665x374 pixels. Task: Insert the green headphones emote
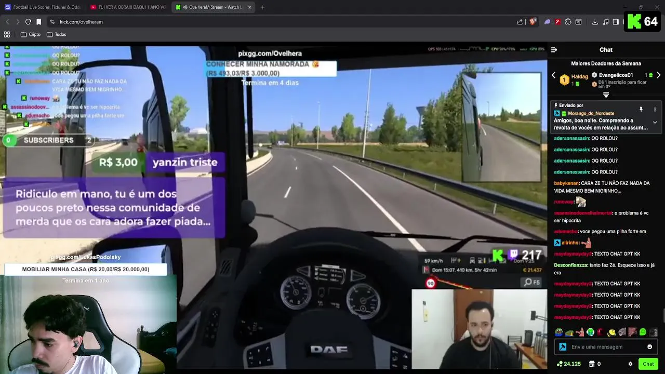pyautogui.click(x=590, y=332)
